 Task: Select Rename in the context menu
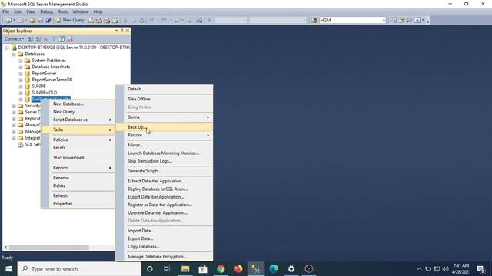[x=78, y=178]
